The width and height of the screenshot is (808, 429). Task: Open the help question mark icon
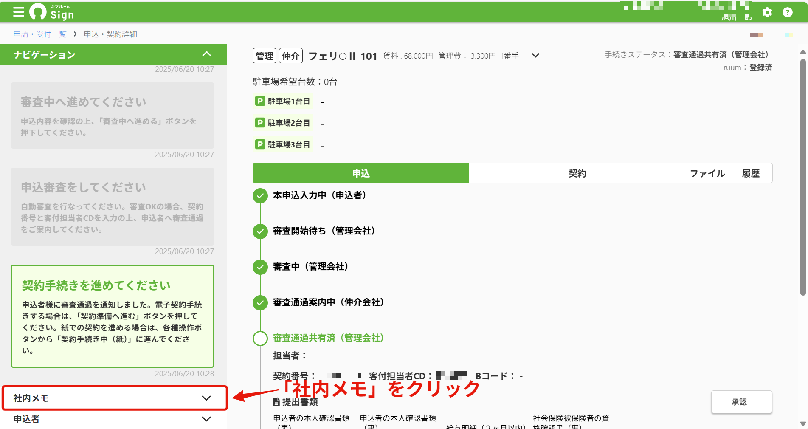(x=788, y=12)
